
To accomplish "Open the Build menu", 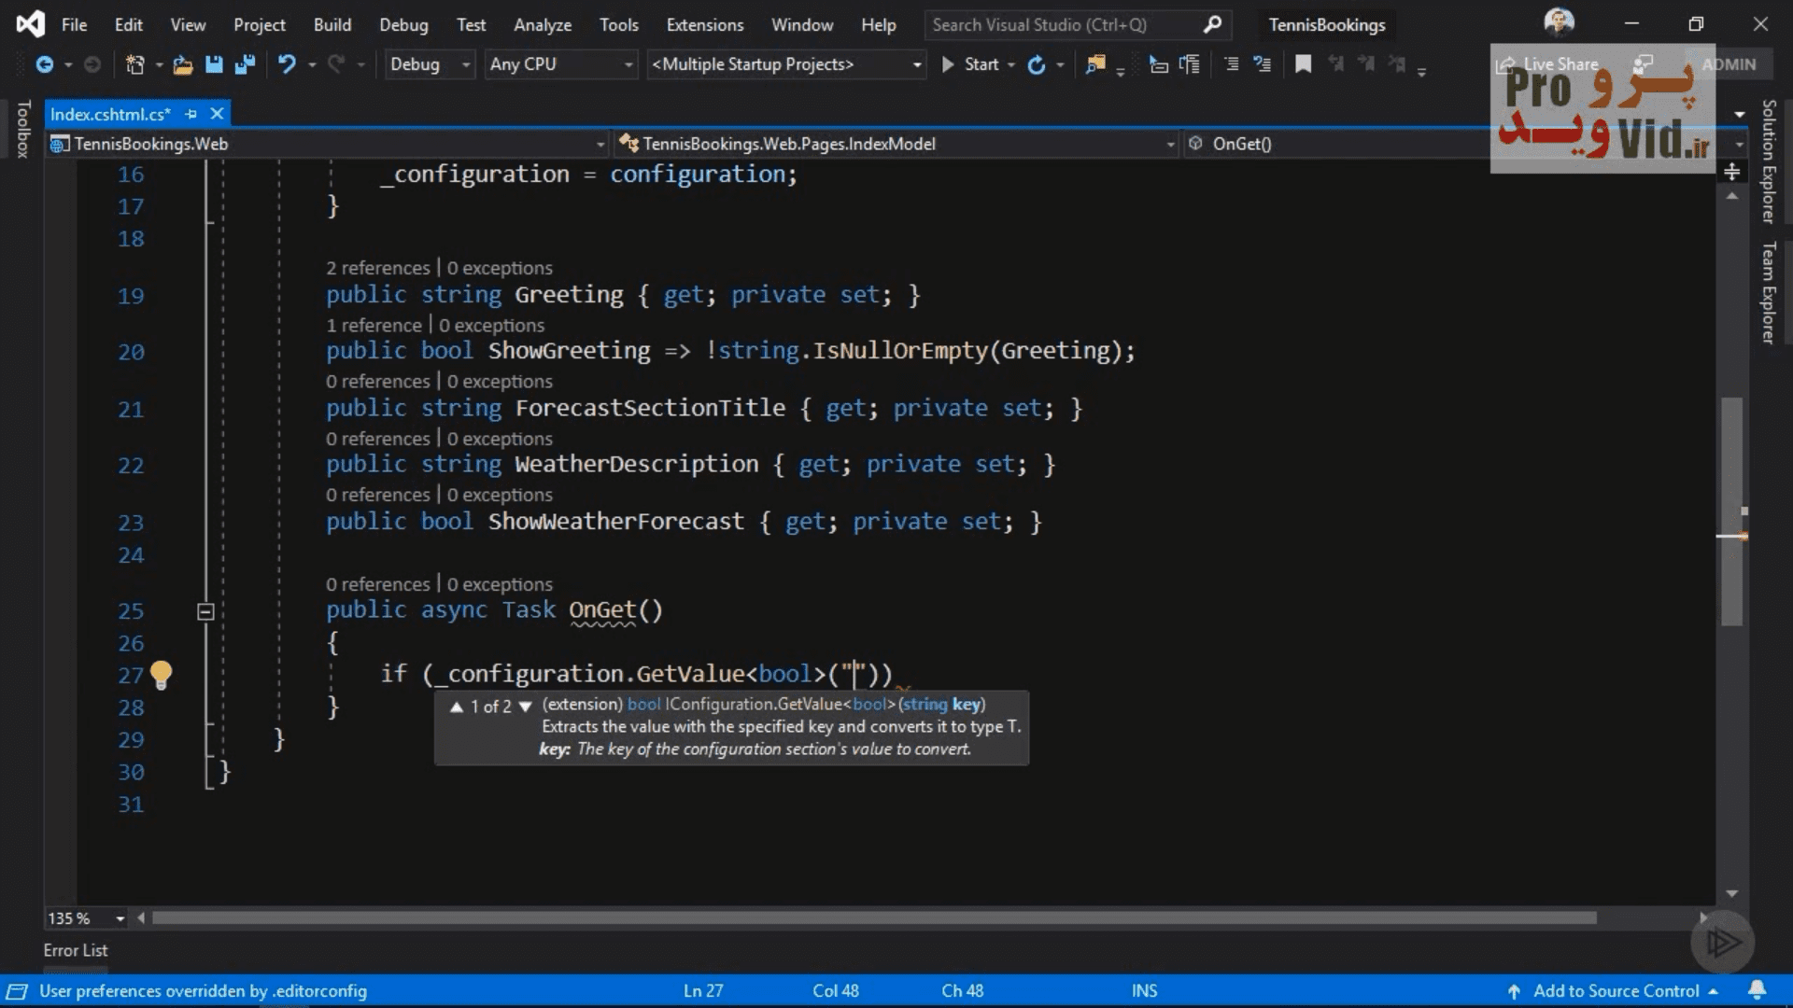I will click(x=332, y=25).
